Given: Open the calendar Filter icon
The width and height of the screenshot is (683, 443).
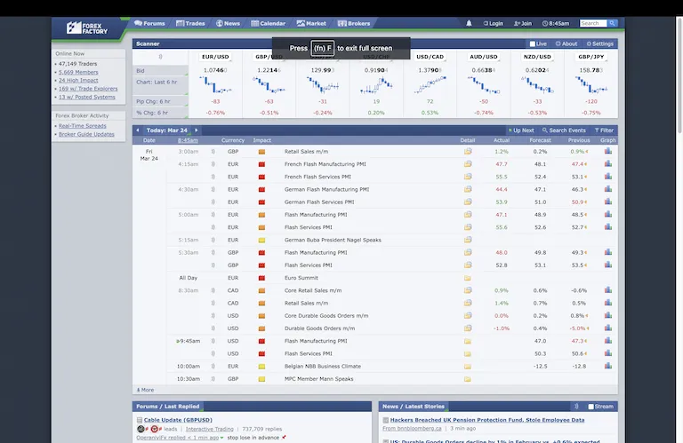Looking at the screenshot, I should click(604, 131).
